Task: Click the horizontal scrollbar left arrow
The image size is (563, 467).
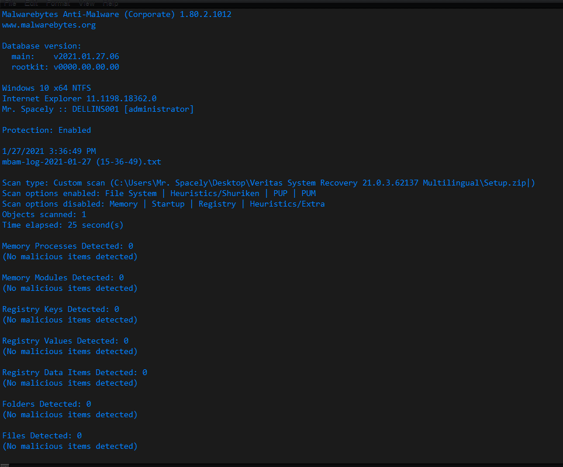Action: tap(4, 465)
